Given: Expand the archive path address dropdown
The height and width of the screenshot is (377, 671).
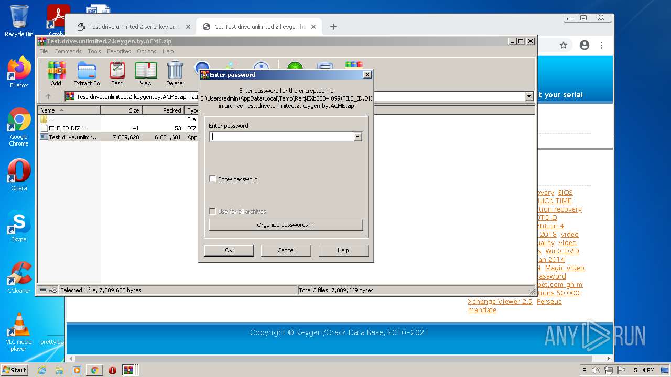Looking at the screenshot, I should 529,96.
